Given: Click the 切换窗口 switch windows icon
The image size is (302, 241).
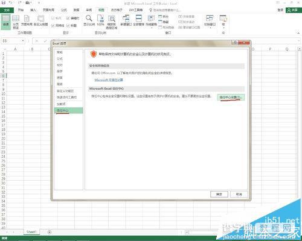Looking at the screenshot, I should click(210, 21).
